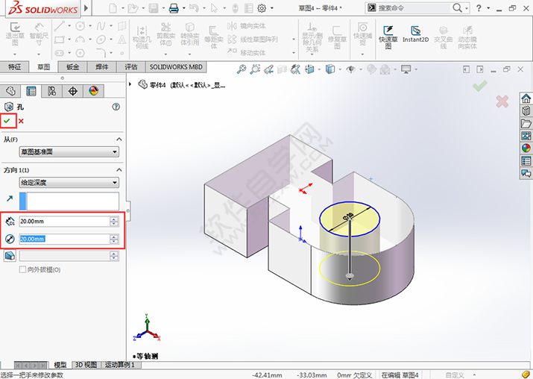This screenshot has width=533, height=379.
Task: Switch to the Sketch tab
Action: 43,67
